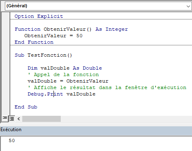Click the value 50 in ObtenirValeur assignment
The width and height of the screenshot is (192, 151).
pos(79,36)
